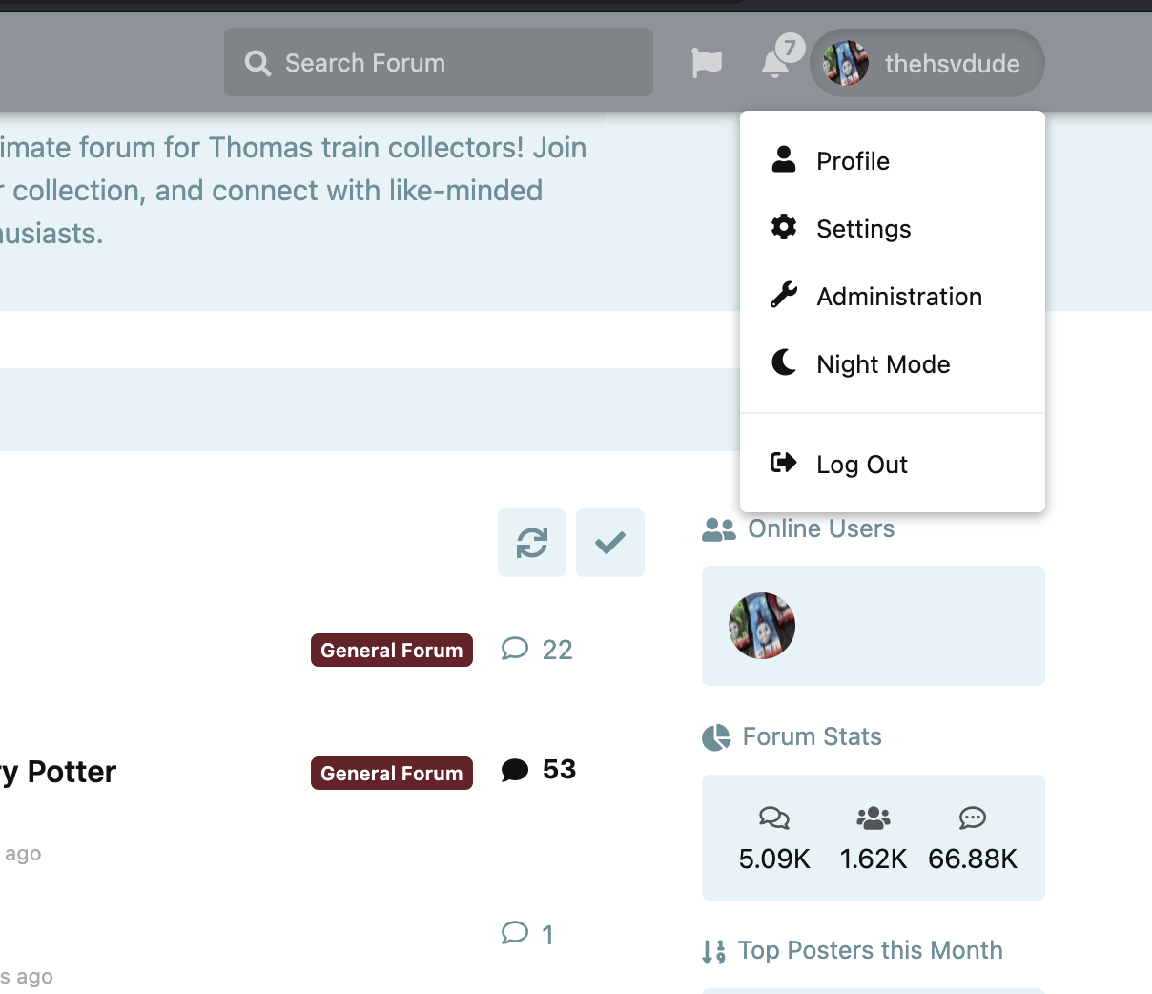Click the search magnifier icon
This screenshot has width=1152, height=994.
(257, 63)
